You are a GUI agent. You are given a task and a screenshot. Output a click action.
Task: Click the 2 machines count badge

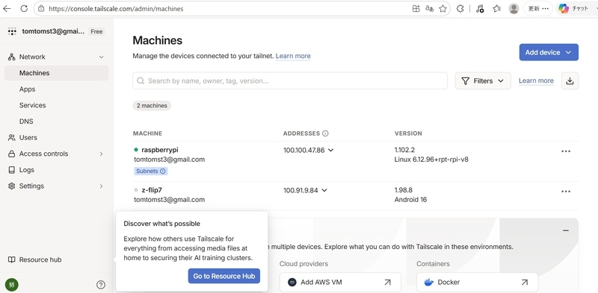point(152,106)
